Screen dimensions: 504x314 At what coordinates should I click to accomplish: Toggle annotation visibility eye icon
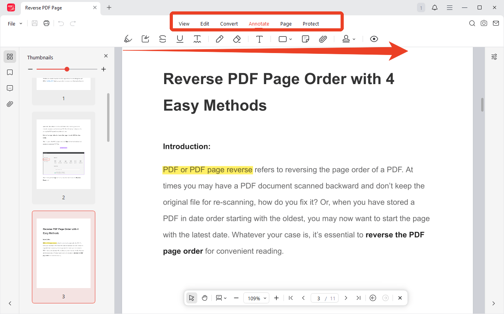point(374,39)
